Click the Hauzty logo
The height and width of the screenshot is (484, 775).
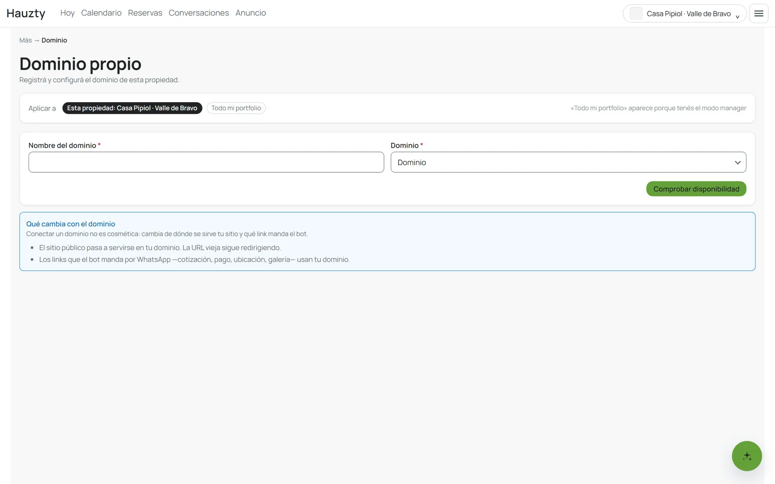pos(26,13)
